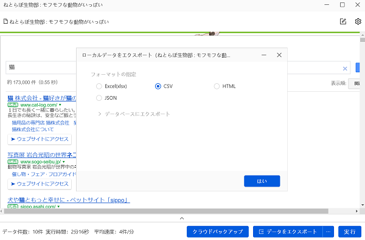Expand データベースにエクスポート section
Viewport: 365px width, 240px height.
coord(134,114)
